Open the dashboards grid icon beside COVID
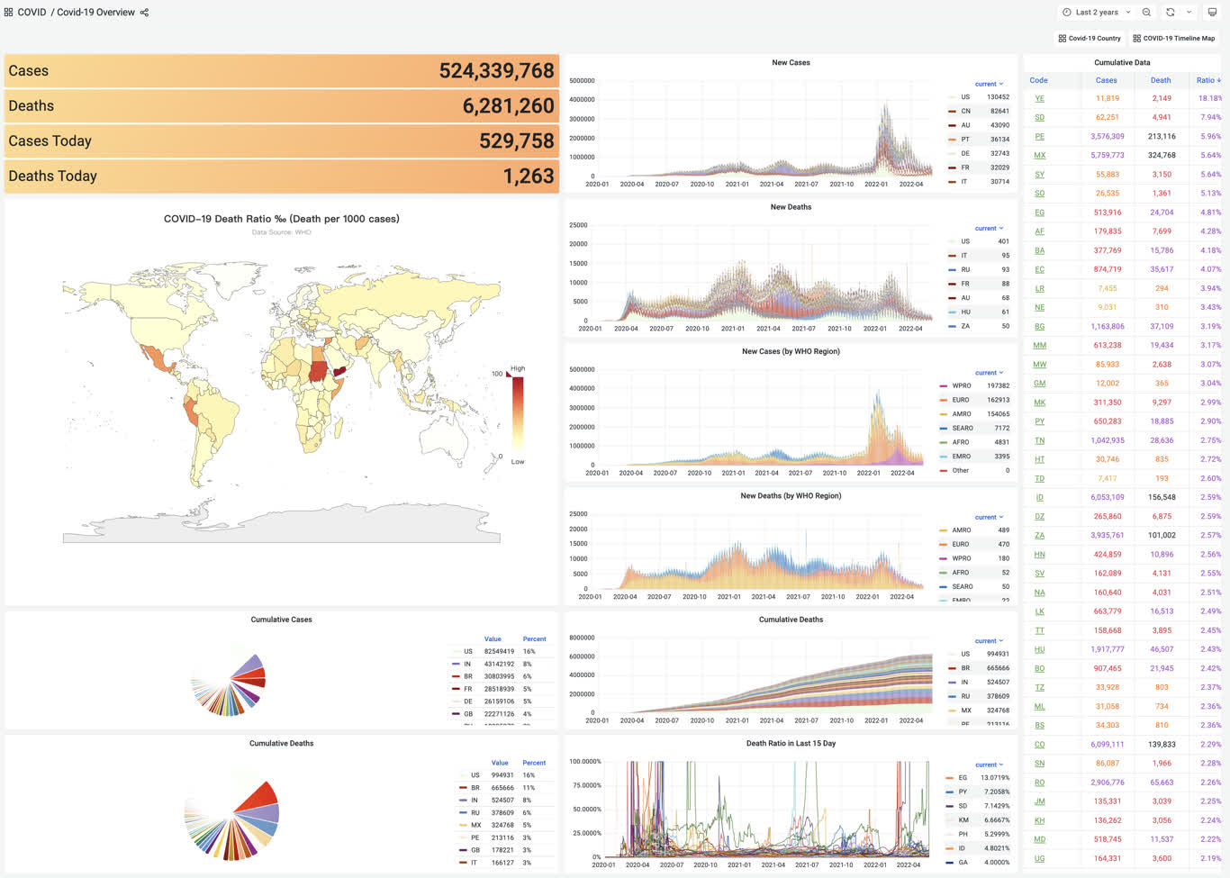This screenshot has height=878, width=1230. pos(8,13)
